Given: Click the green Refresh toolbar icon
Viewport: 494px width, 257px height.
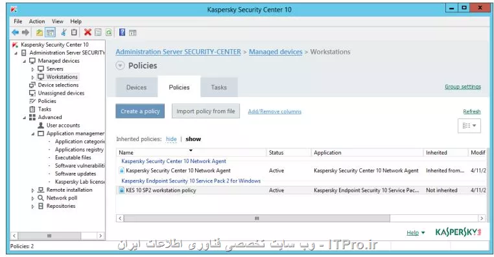Looking at the screenshot, I should click(x=109, y=32).
